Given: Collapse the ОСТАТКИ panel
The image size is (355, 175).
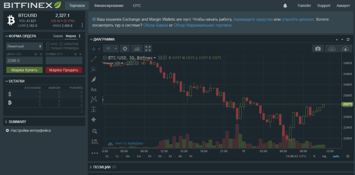Looking at the screenshot, I should pos(6,81).
